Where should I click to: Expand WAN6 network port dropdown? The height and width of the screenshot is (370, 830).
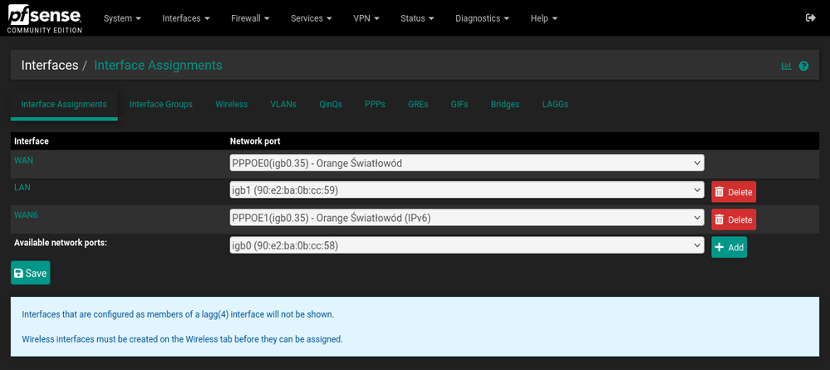(x=467, y=218)
